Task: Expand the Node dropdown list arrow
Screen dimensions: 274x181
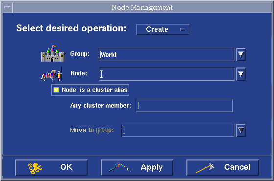Action: pos(241,74)
